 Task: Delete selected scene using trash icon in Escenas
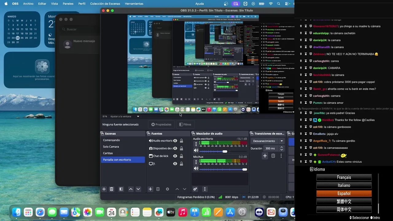pyautogui.click(x=111, y=189)
